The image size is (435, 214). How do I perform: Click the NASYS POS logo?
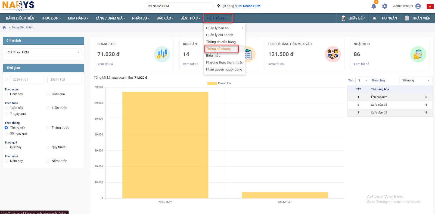[18, 6]
